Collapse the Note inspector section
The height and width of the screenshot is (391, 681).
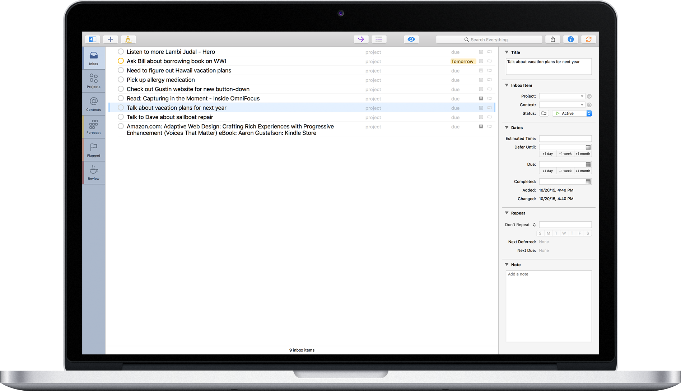pos(507,265)
